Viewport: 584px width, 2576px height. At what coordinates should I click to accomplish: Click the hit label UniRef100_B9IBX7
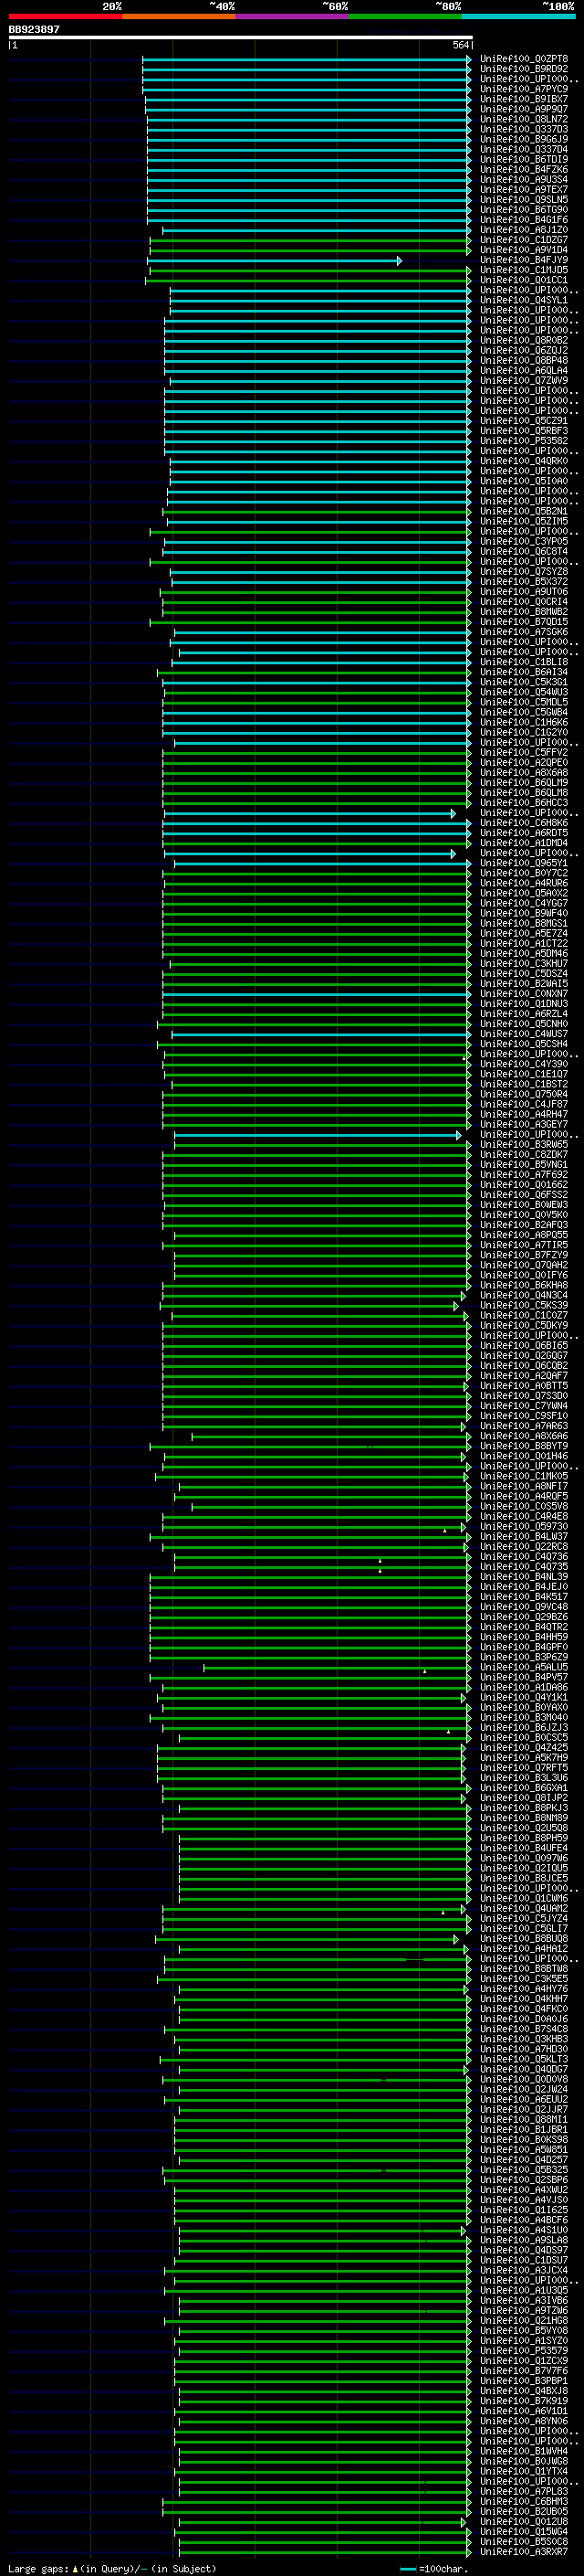(x=524, y=99)
